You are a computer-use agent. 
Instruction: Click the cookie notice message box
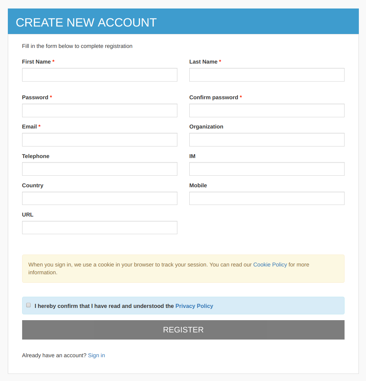(x=183, y=268)
